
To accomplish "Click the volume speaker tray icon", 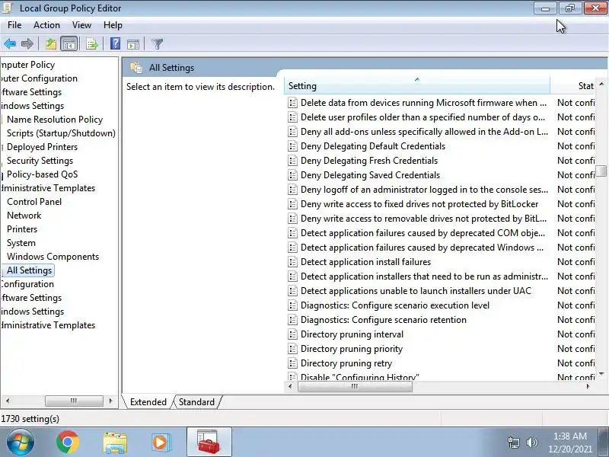I will pyautogui.click(x=531, y=443).
